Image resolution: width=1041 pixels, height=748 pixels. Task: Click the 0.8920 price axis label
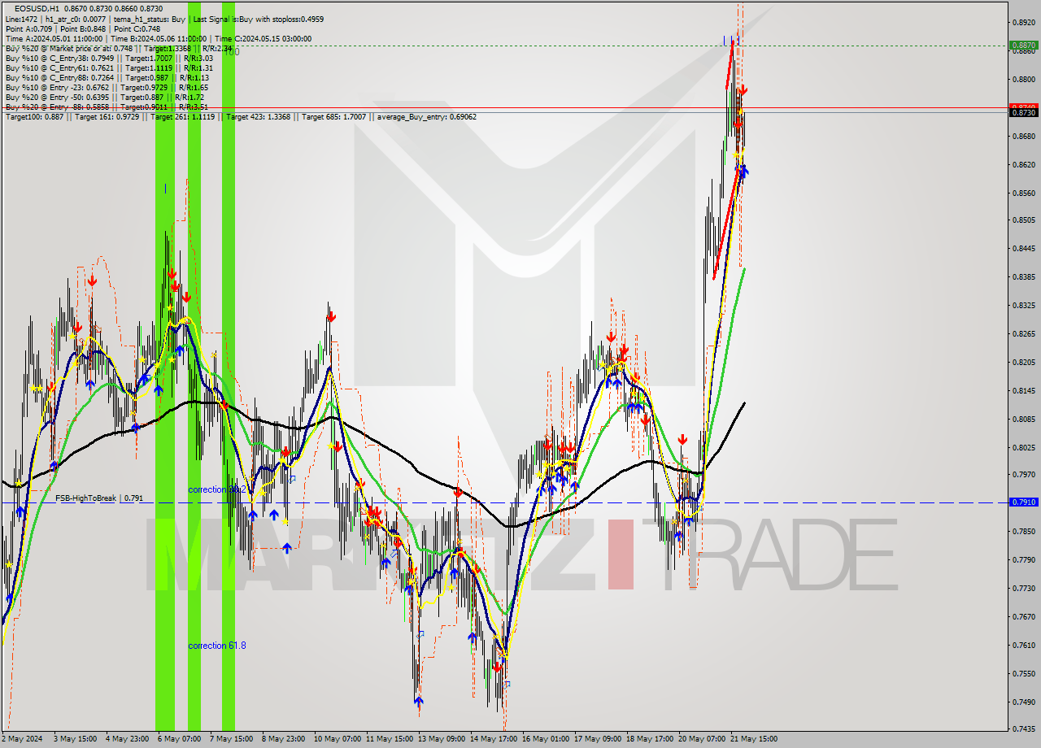(1023, 23)
